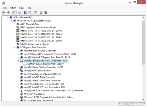
Task: Open the Action menu
Action: tap(13, 8)
